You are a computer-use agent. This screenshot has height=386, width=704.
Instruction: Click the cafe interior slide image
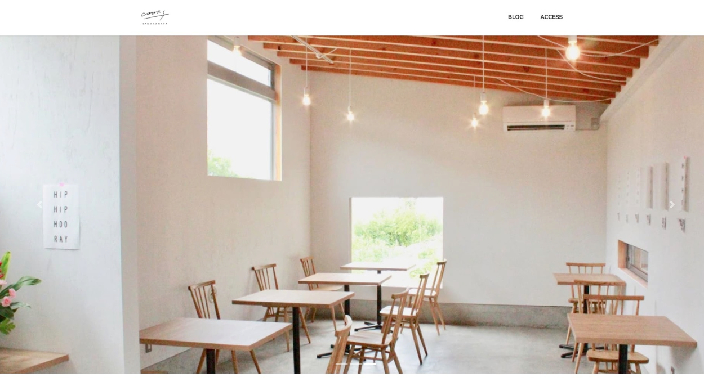tap(352, 205)
